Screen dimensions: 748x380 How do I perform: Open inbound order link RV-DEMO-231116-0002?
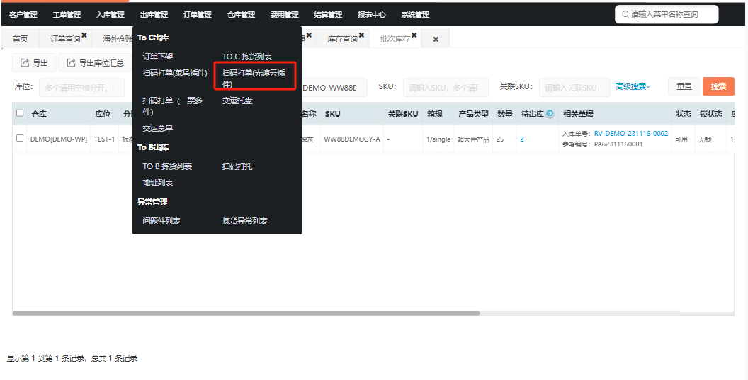click(x=631, y=134)
